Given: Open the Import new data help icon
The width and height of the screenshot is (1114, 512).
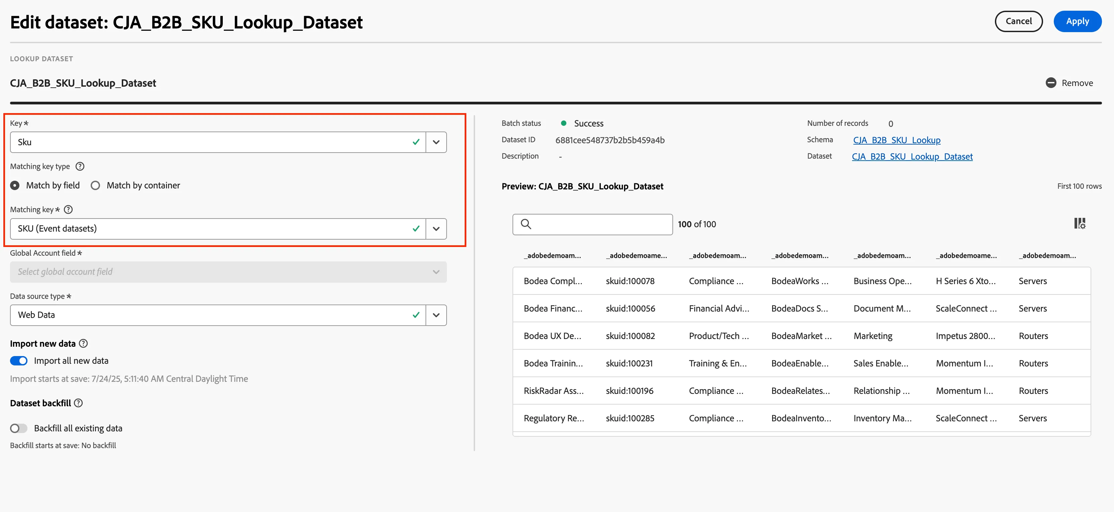Looking at the screenshot, I should [83, 343].
